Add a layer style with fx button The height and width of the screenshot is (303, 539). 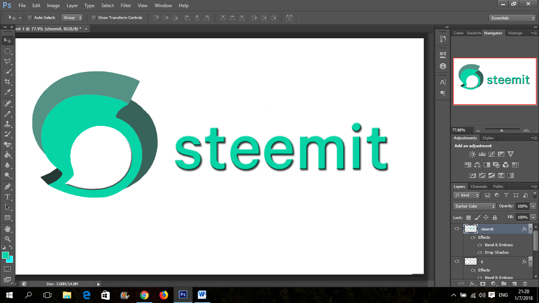pos(472,283)
